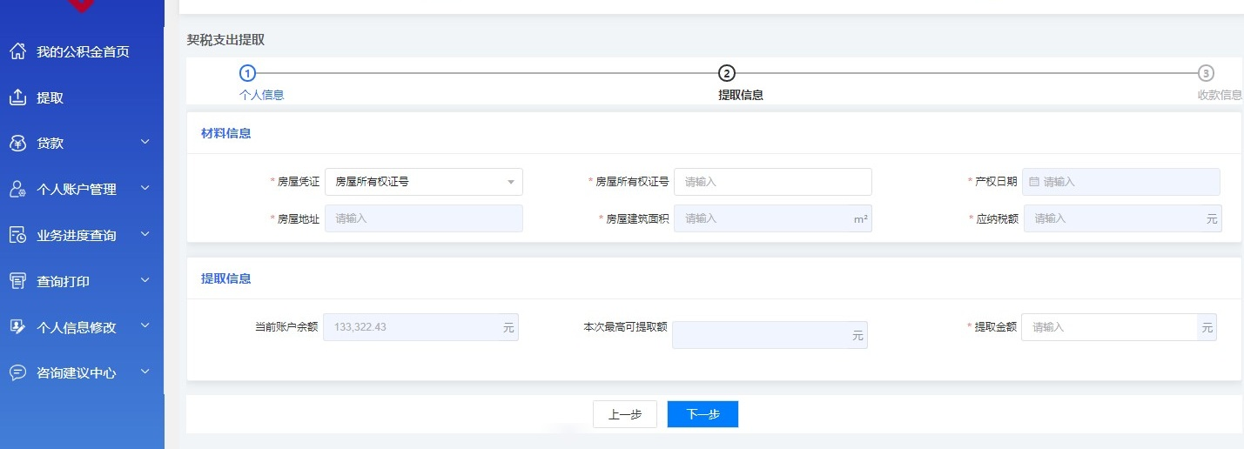Click the money bag icon for 贷款

pos(17,144)
